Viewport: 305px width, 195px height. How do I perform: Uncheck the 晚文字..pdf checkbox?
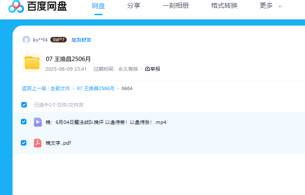(24, 143)
